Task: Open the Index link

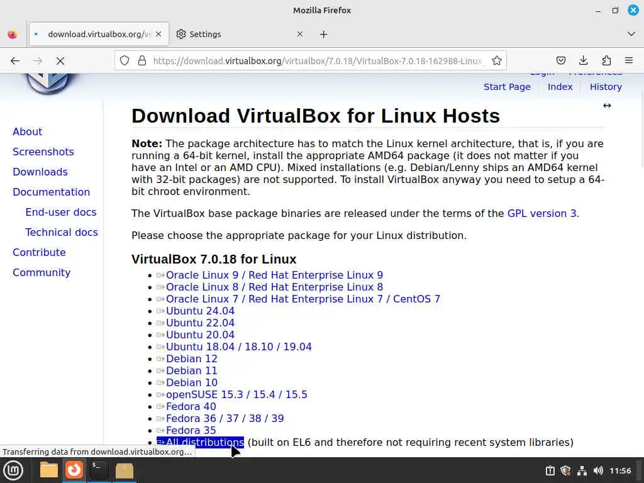Action: click(x=560, y=87)
